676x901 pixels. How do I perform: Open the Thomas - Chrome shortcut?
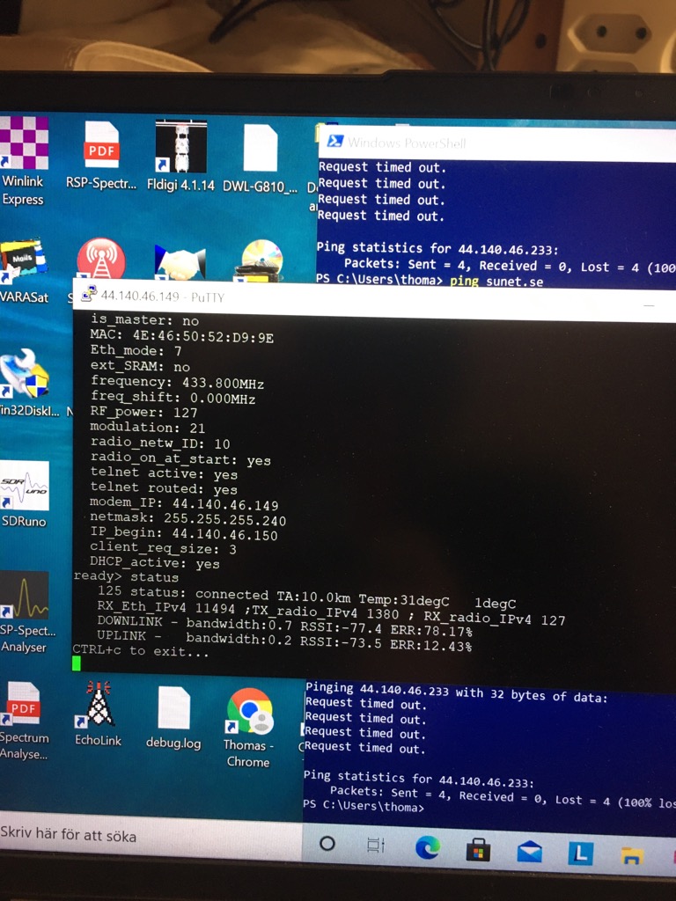pos(248,711)
